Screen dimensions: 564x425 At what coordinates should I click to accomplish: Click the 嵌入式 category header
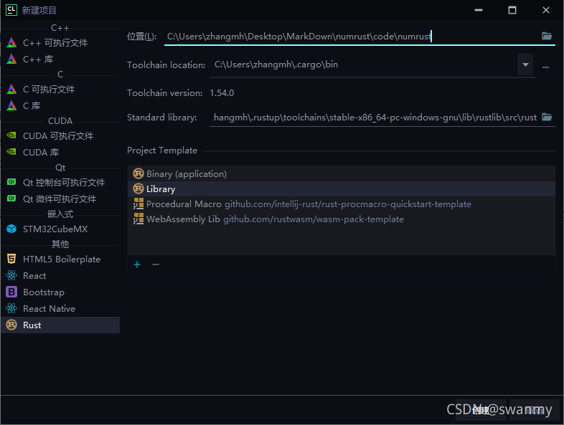point(60,214)
